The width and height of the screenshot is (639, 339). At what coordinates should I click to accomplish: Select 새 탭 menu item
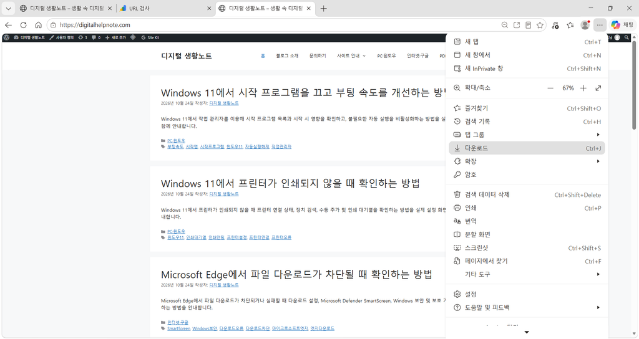pyautogui.click(x=527, y=42)
